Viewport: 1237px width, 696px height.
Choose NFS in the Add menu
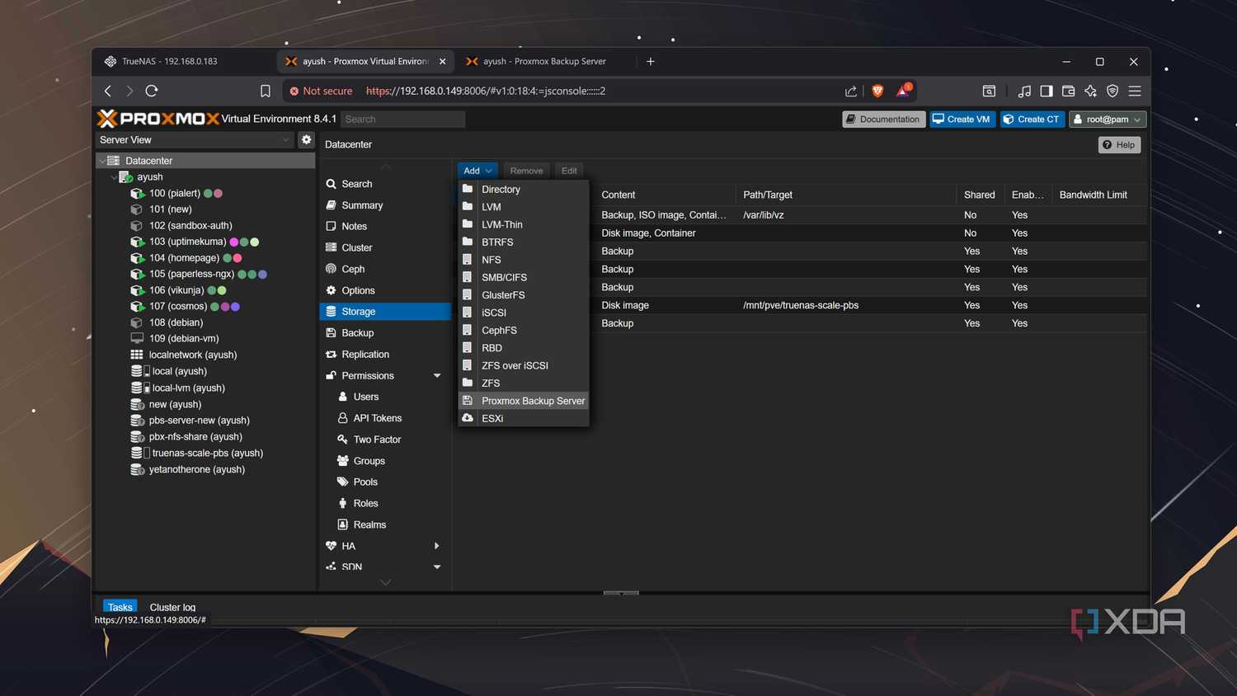(524, 260)
